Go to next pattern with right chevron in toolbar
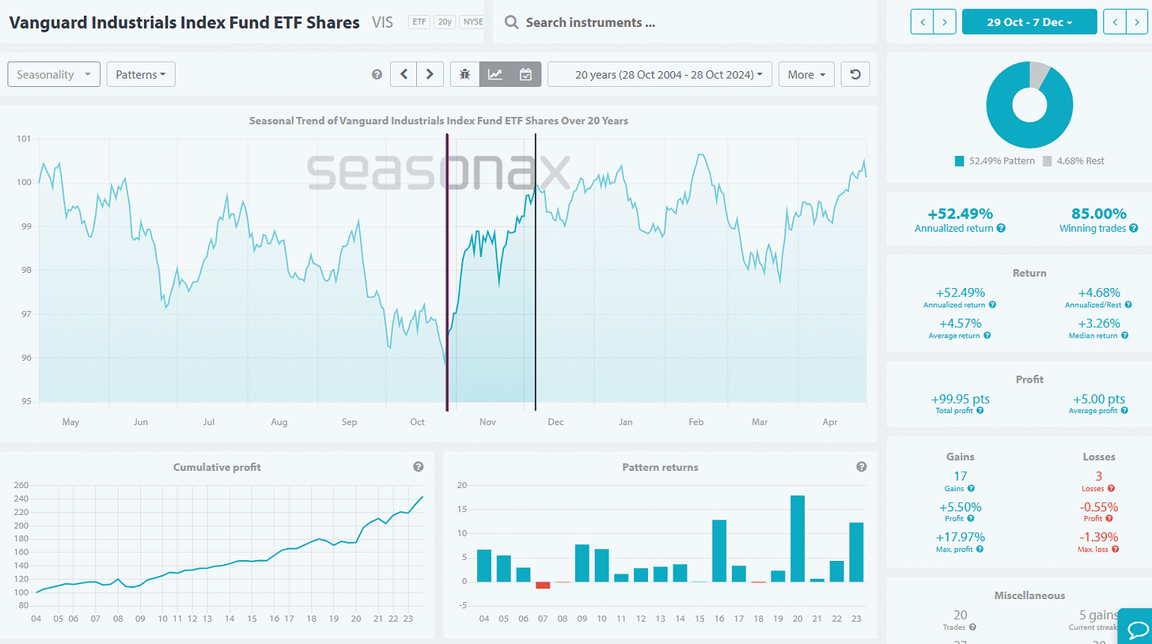Screen dimensions: 1152x644 tap(430, 74)
